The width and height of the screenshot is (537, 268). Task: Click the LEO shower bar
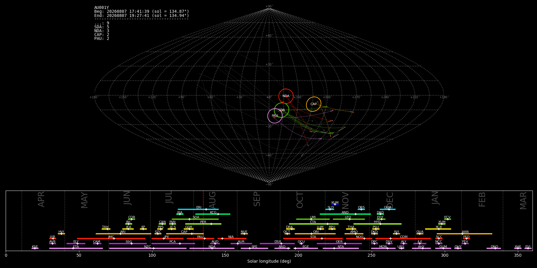(x=349, y=219)
